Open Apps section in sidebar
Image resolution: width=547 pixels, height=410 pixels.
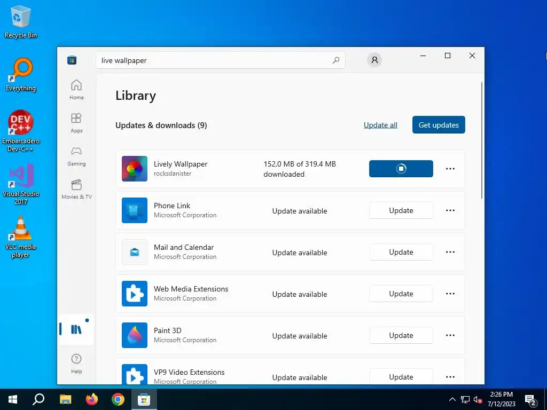point(76,123)
